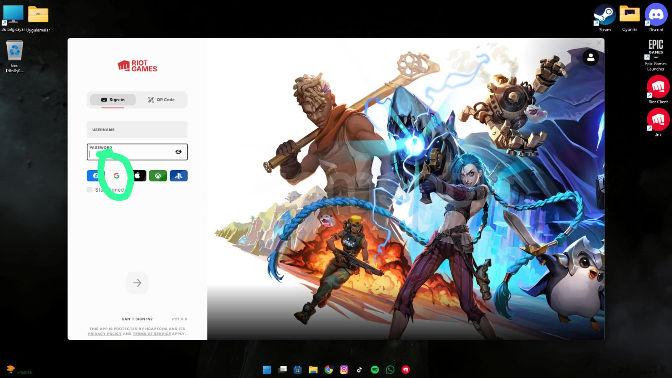
Task: Sign in with the Facebook button
Action: 95,176
